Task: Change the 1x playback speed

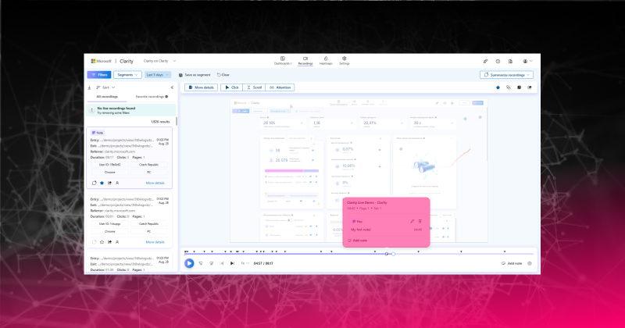Action: click(245, 263)
